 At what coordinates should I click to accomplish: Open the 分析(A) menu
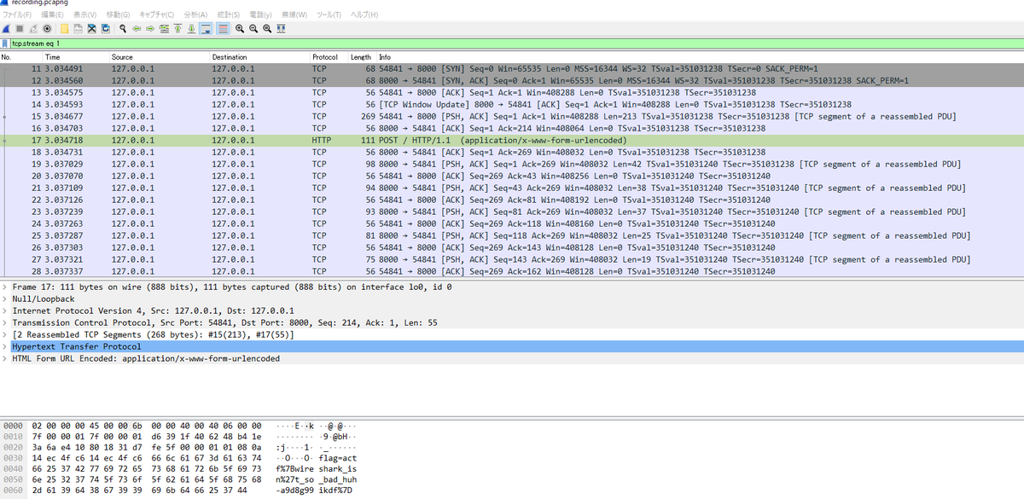195,15
